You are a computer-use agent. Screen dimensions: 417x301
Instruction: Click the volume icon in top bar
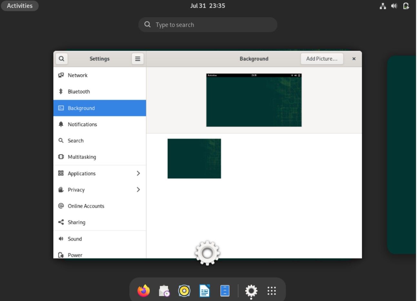[394, 6]
